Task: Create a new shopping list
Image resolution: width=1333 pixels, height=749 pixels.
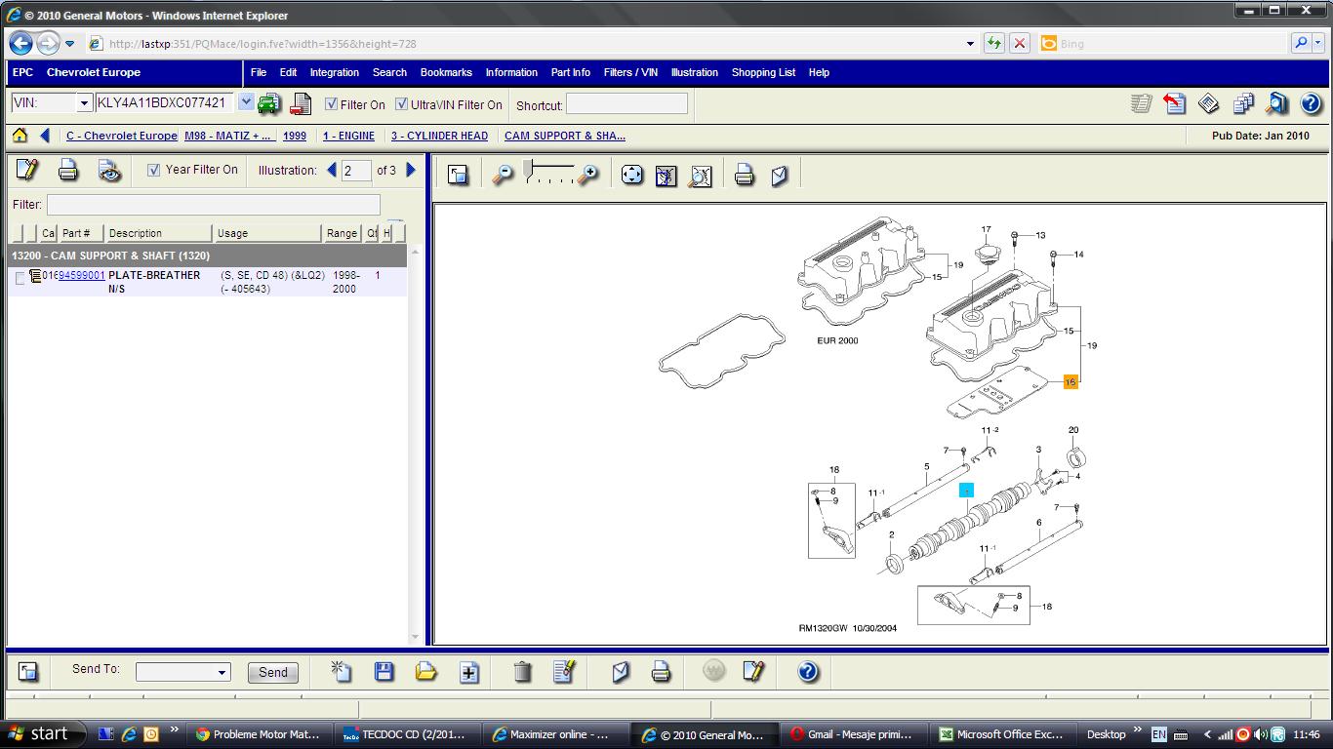Action: (341, 671)
